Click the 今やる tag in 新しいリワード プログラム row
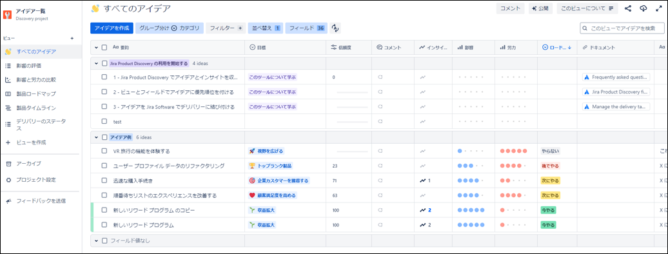The width and height of the screenshot is (668, 254). 548,225
